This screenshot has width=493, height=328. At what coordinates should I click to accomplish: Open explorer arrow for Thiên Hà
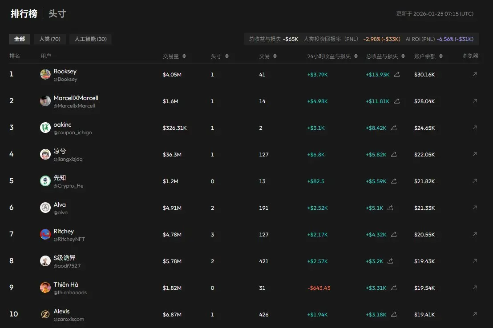pos(475,288)
